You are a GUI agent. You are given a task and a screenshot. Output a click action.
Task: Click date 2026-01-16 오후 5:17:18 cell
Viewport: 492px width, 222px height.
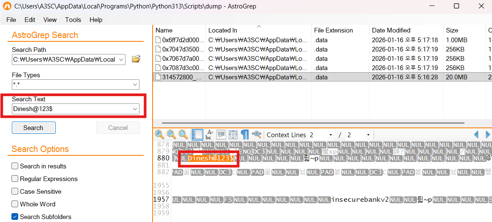(x=405, y=40)
